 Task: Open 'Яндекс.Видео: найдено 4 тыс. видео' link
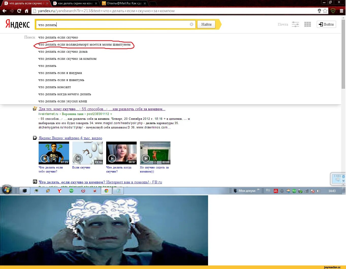(x=70, y=138)
